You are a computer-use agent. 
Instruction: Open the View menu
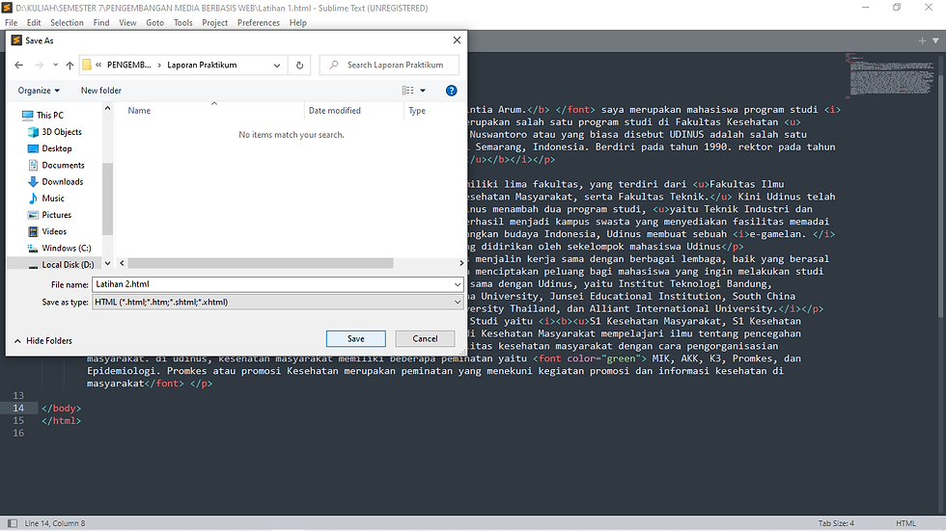(127, 23)
